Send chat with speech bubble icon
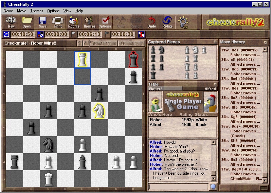 tap(213, 187)
